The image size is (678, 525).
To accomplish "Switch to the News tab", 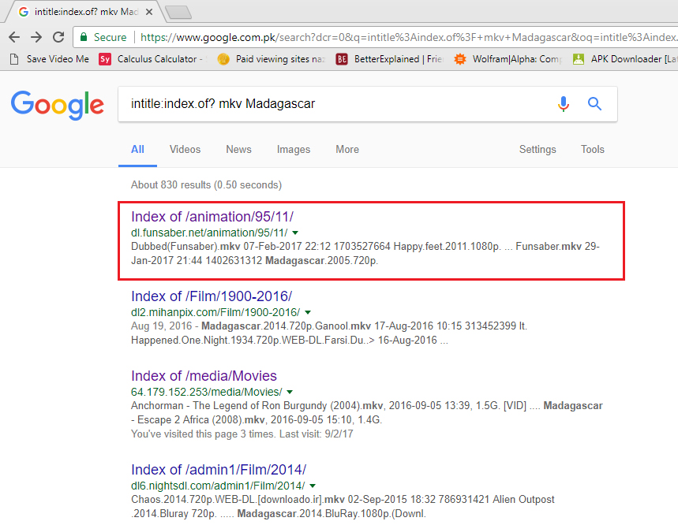I will coord(238,150).
